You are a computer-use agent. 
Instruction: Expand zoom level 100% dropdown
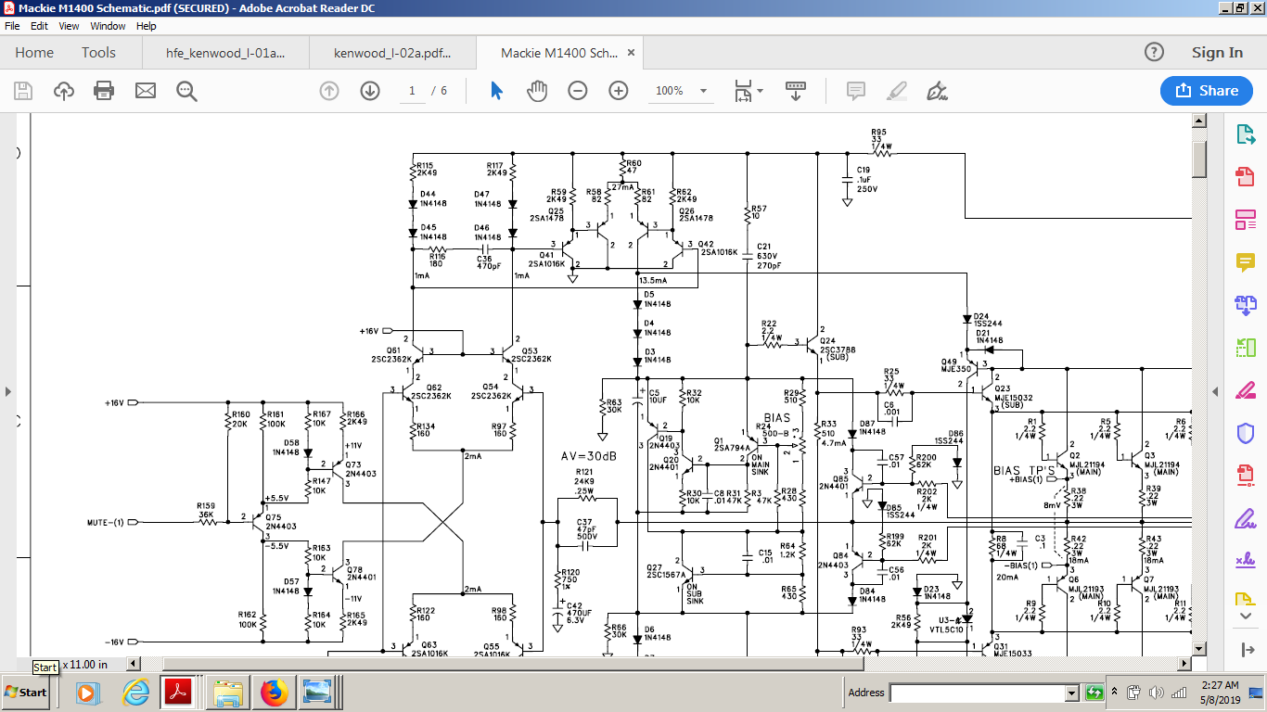704,91
